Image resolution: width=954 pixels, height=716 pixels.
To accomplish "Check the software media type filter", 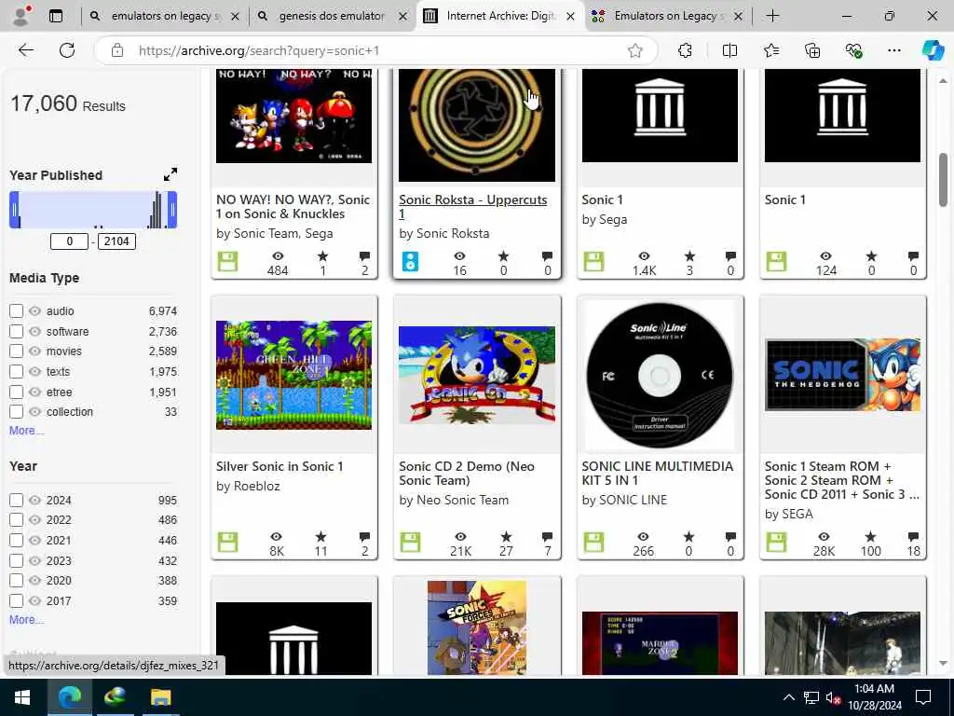I will 17,331.
